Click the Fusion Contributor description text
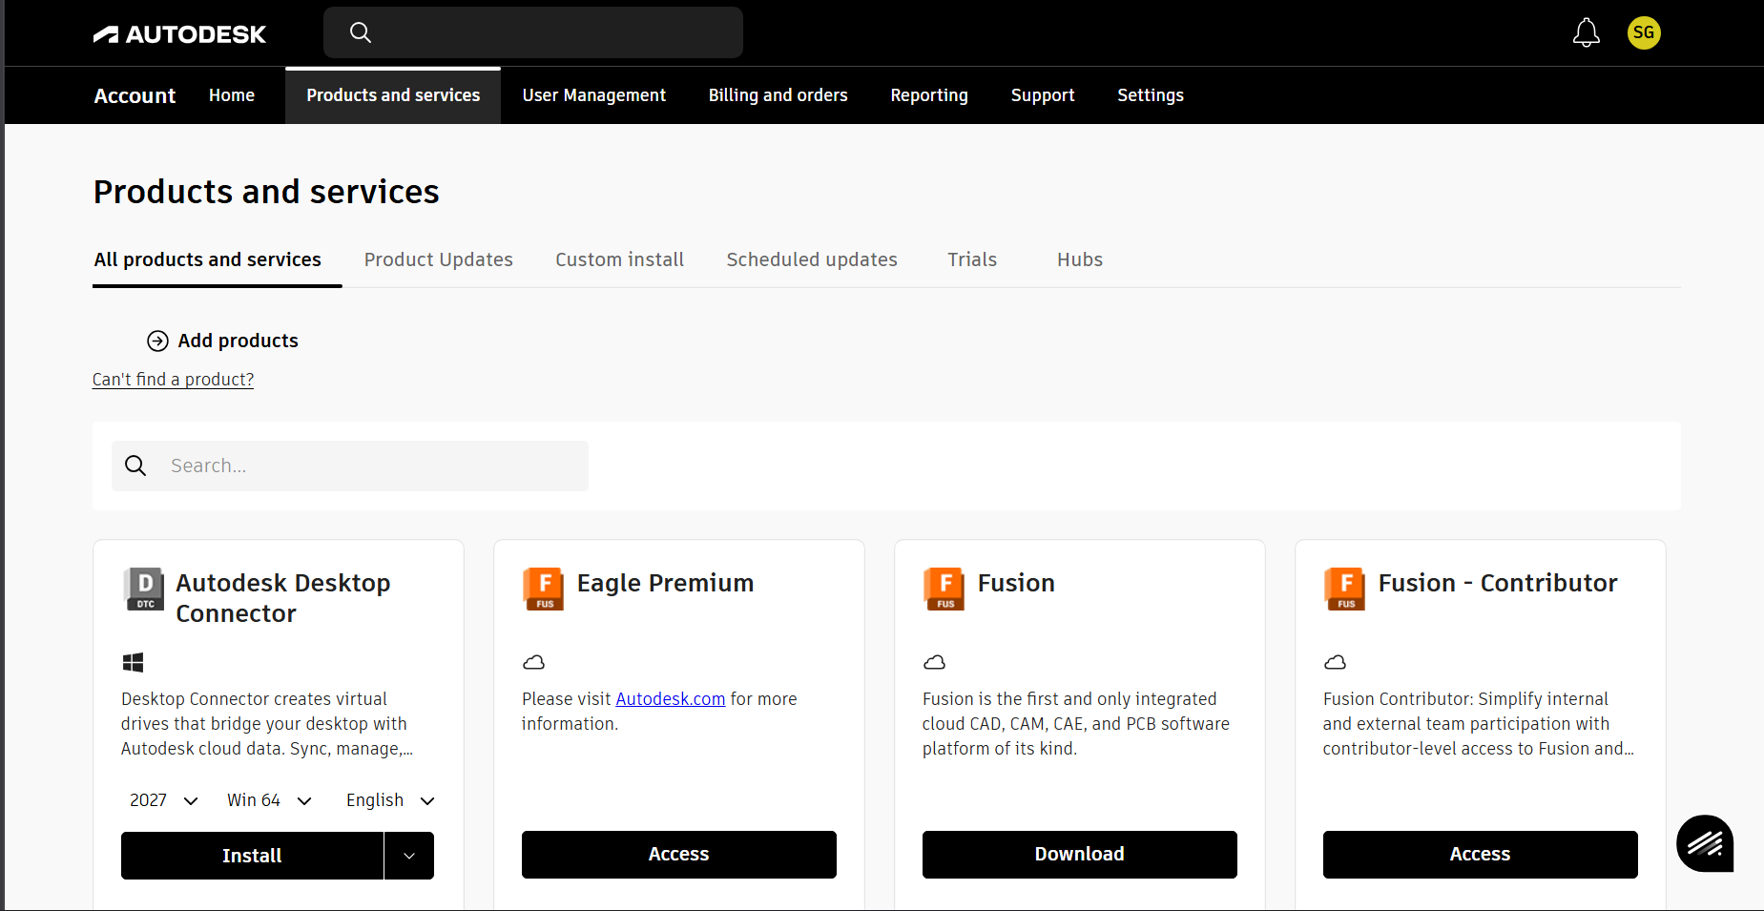 coord(1478,724)
